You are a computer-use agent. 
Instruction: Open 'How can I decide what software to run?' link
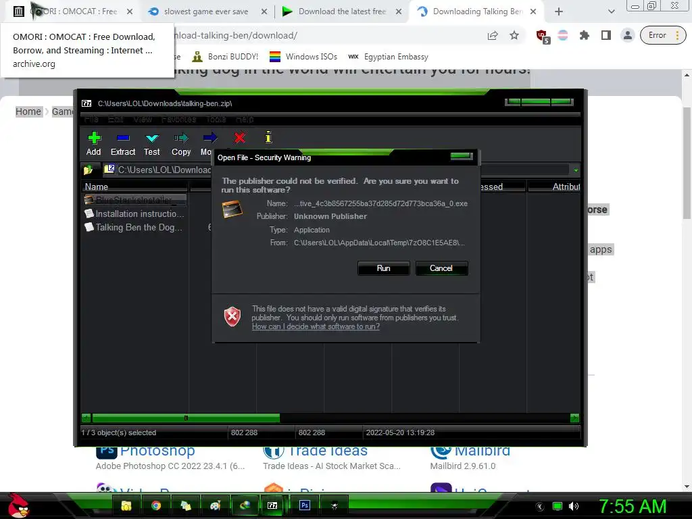[x=316, y=326]
